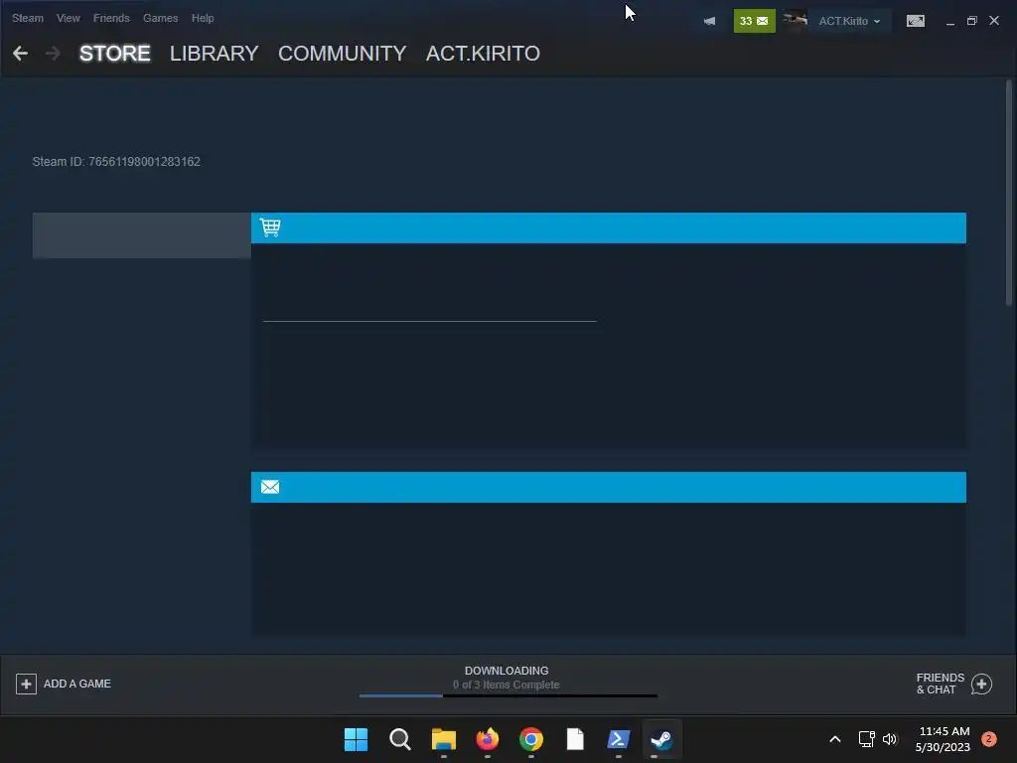Show hidden system tray icons
The height and width of the screenshot is (763, 1017).
(x=834, y=739)
